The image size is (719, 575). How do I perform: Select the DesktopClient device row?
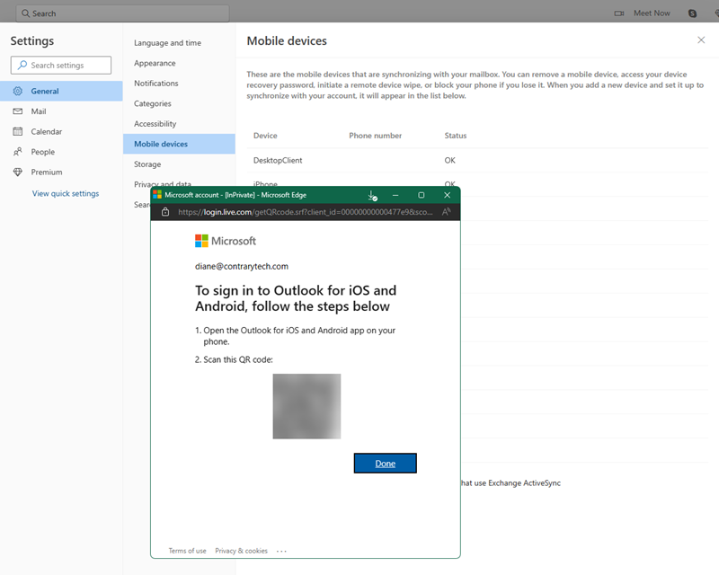click(278, 160)
